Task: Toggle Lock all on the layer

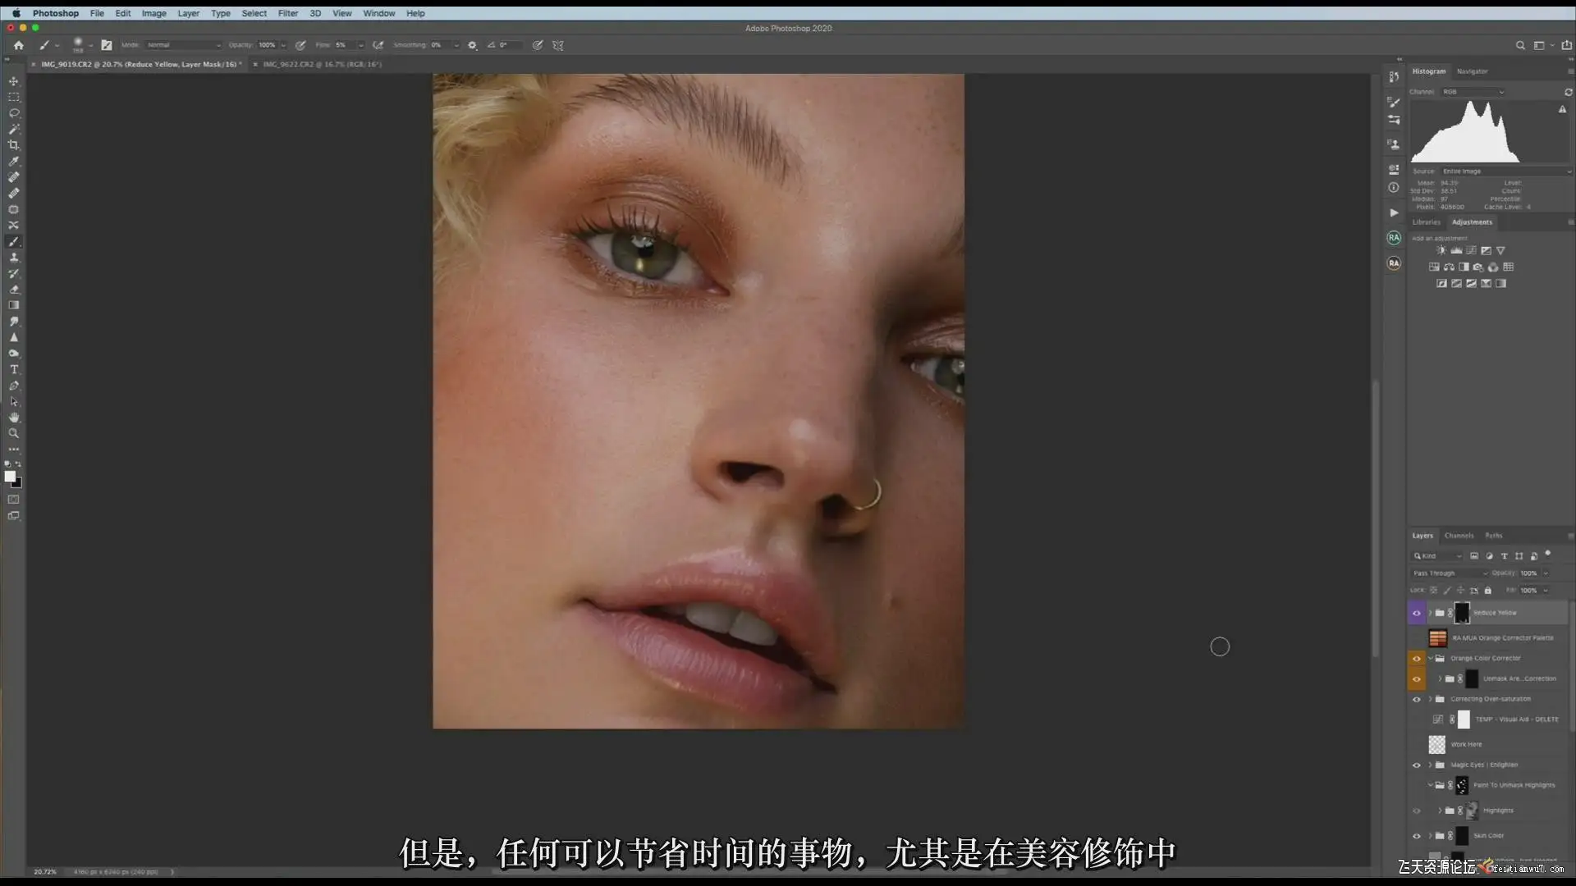Action: [1487, 590]
